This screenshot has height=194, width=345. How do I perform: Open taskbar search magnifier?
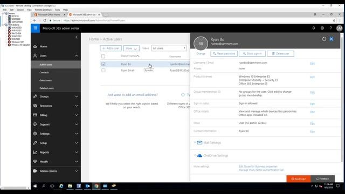coord(44,186)
